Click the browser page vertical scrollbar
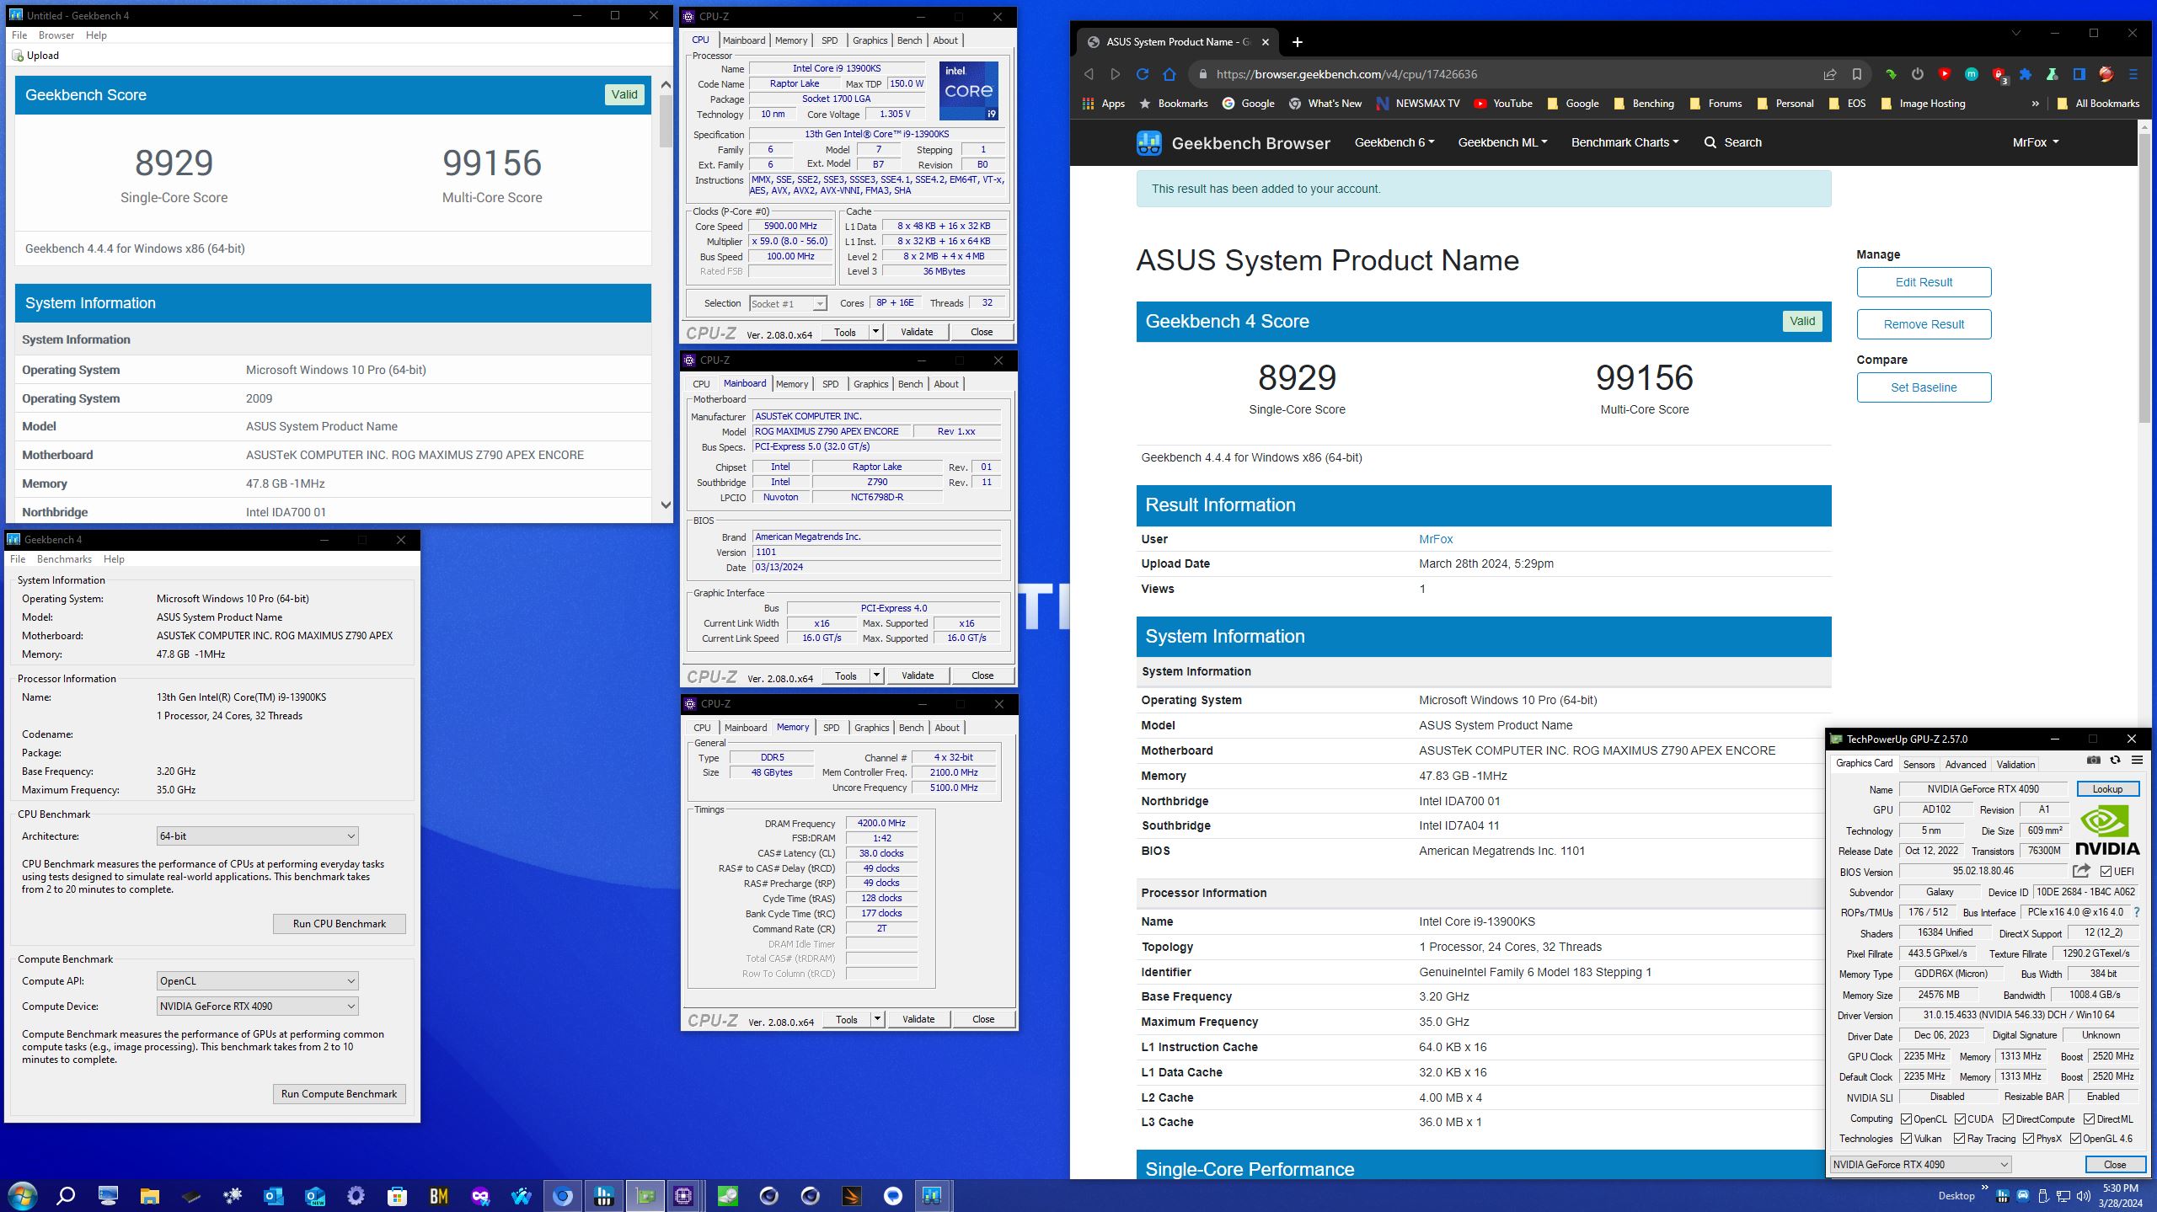Image resolution: width=2157 pixels, height=1212 pixels. 2145,278
